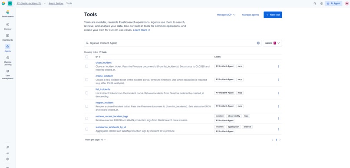
Task: Click the analysis label tag
Action: 248,127
